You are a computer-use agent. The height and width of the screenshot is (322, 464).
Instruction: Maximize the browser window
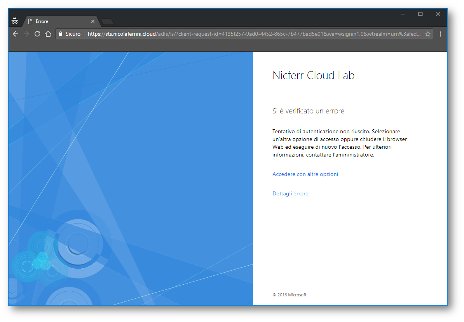[x=420, y=14]
